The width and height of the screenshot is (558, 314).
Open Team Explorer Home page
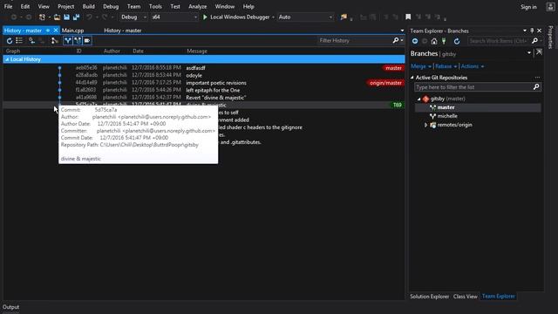(x=434, y=41)
